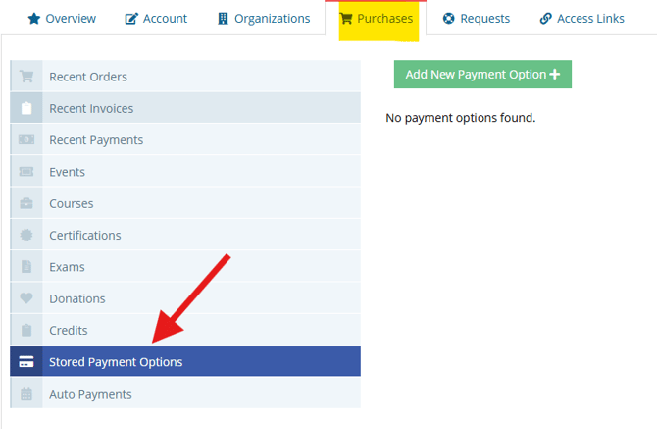Open the Credits sidebar link
Viewport: 657px width, 429px height.
click(69, 331)
